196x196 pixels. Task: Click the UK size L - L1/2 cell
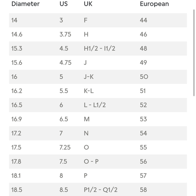95,105
